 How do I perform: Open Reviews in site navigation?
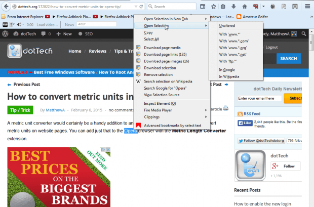click(98, 51)
